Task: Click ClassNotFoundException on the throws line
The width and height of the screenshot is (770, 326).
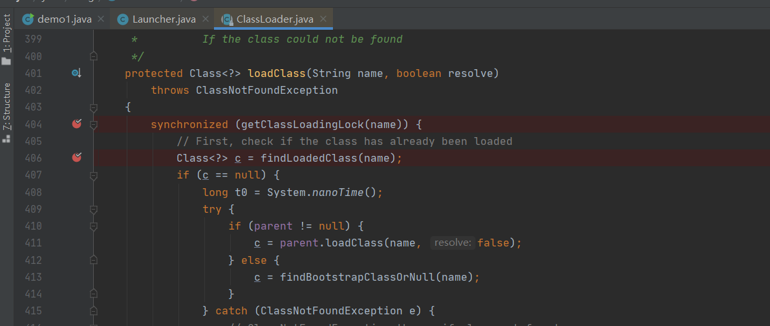Action: 266,91
